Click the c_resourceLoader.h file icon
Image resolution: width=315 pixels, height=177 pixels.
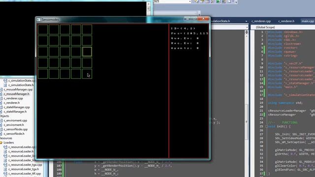click(x=5, y=151)
